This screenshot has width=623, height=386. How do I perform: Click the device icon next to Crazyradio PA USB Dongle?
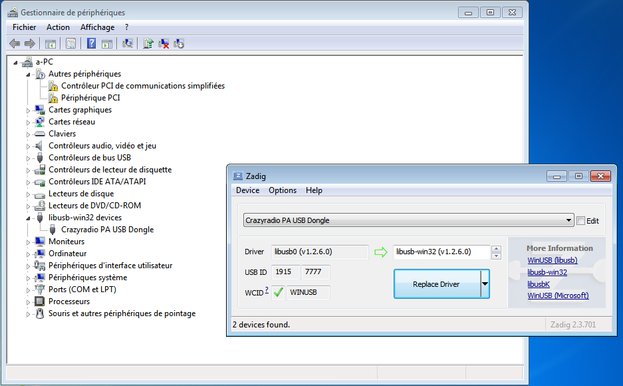click(53, 230)
